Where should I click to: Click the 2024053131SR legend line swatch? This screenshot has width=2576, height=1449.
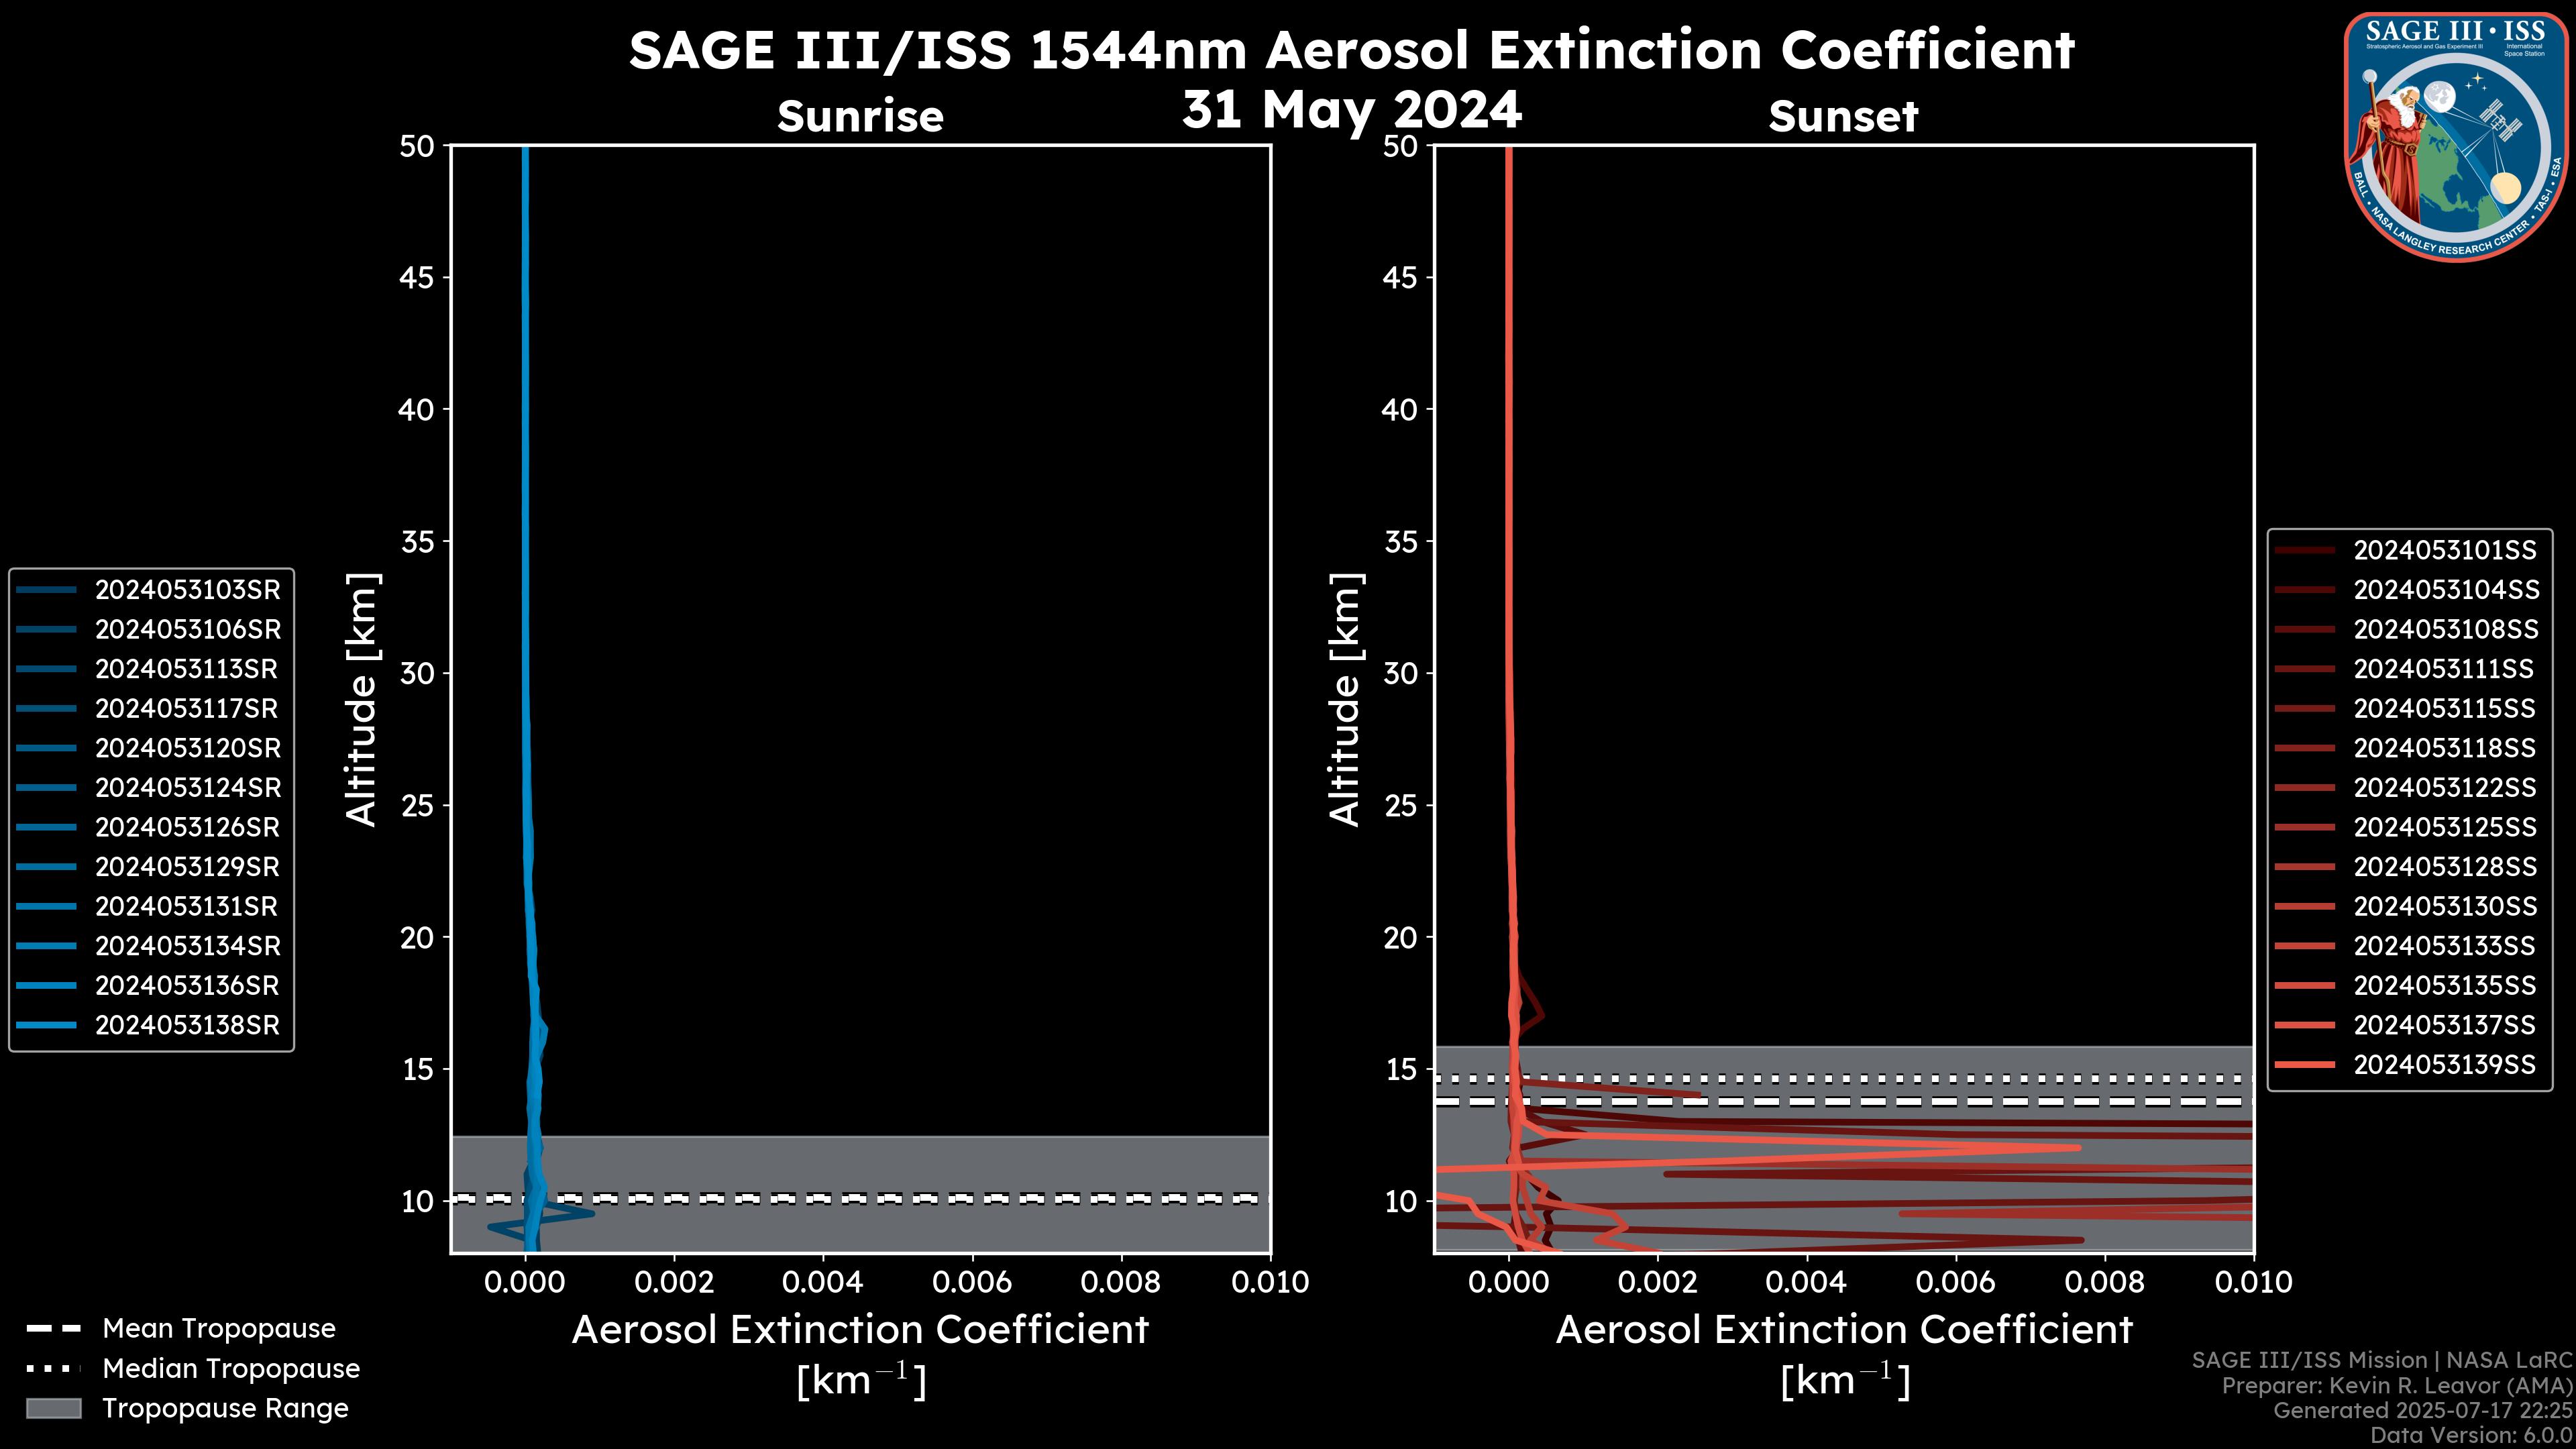pos(46,906)
